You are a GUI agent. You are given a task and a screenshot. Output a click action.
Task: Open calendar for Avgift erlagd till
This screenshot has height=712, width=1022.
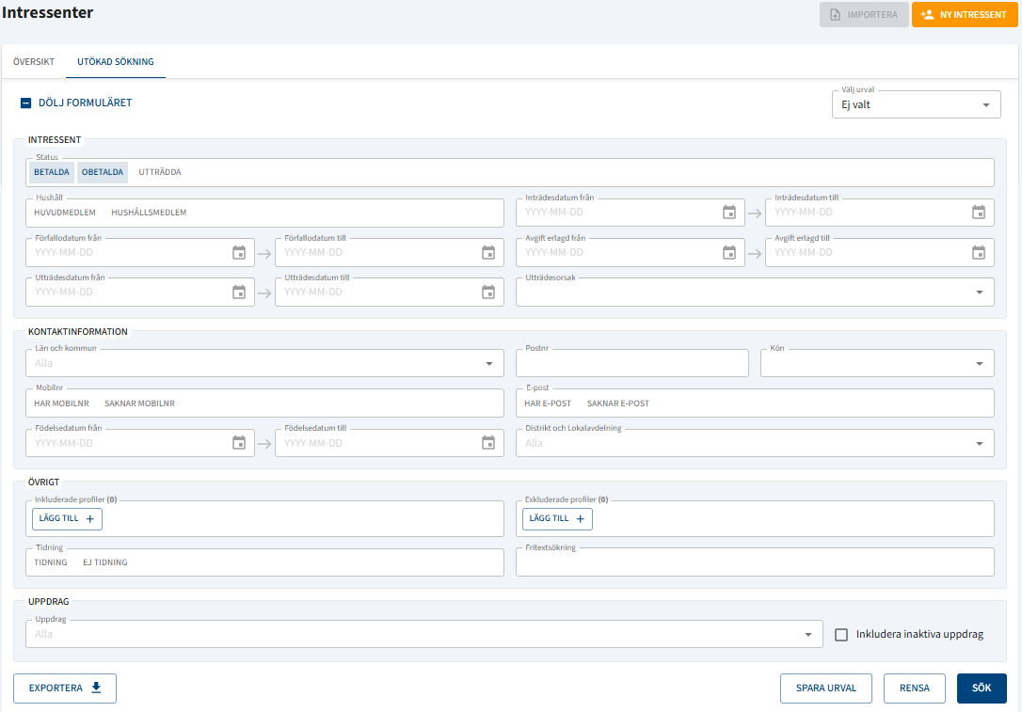[x=979, y=253]
